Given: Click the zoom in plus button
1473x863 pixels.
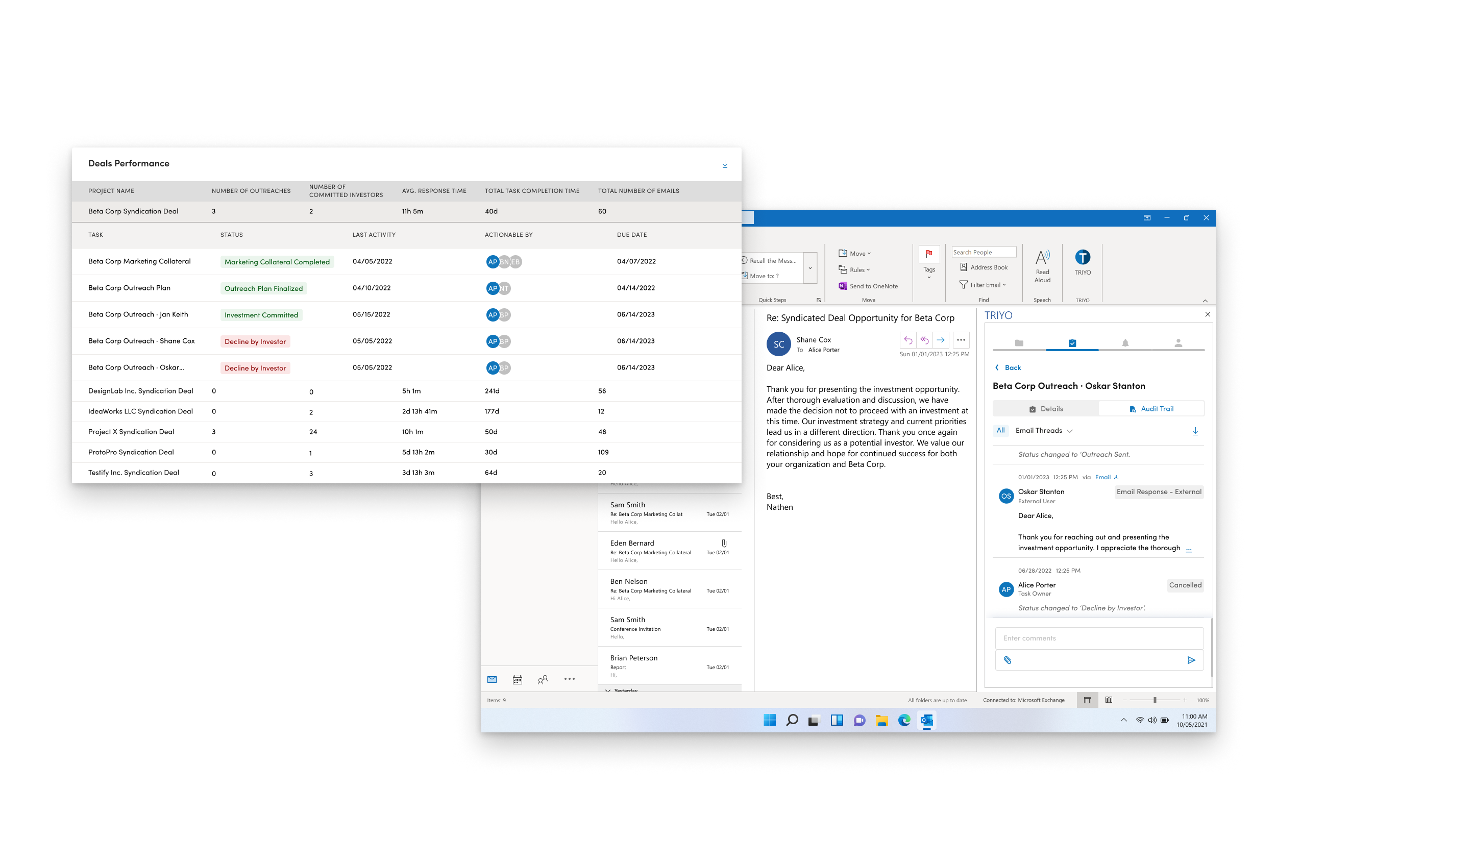Looking at the screenshot, I should tap(1185, 700).
